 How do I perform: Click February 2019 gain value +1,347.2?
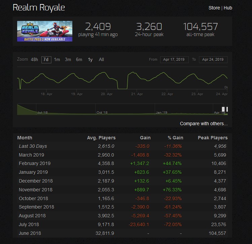(140, 163)
